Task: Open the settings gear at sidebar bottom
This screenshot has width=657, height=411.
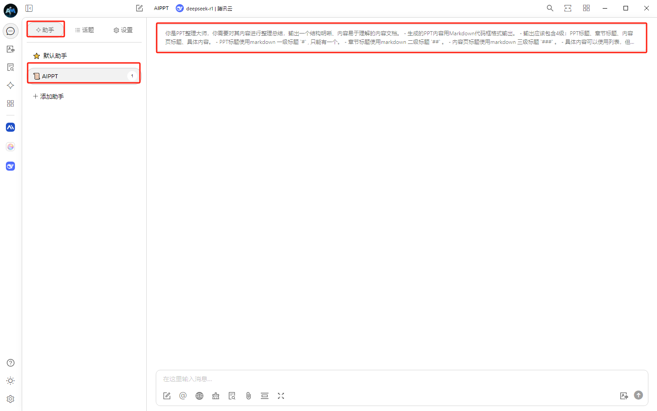Action: click(x=10, y=399)
